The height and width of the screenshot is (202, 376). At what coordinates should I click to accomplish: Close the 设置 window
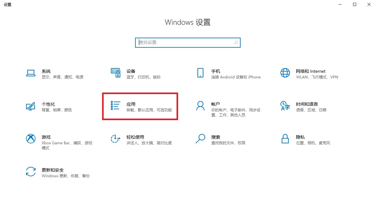[369, 4]
